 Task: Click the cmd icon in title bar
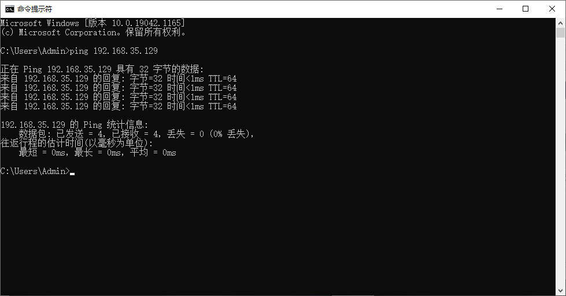10,9
